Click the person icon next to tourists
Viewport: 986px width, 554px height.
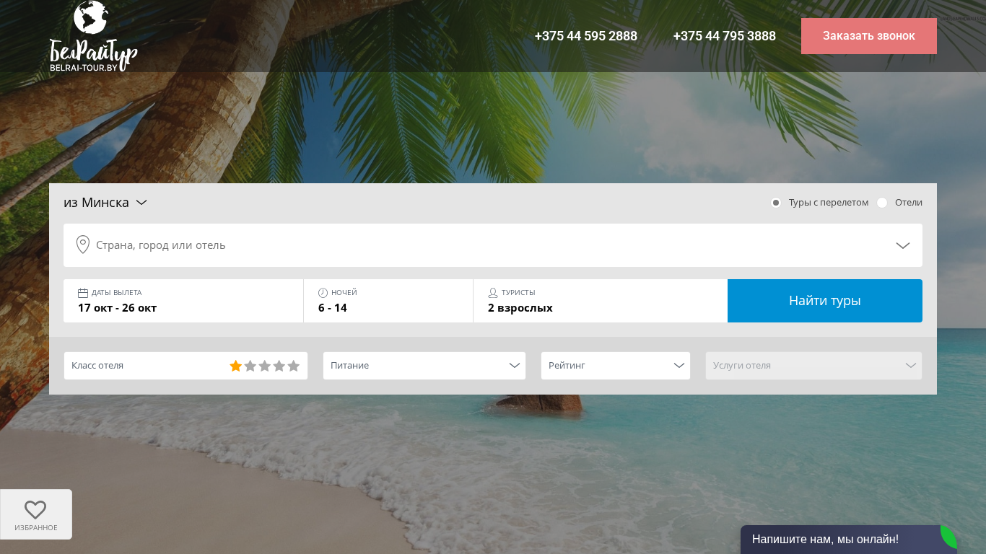coord(493,293)
